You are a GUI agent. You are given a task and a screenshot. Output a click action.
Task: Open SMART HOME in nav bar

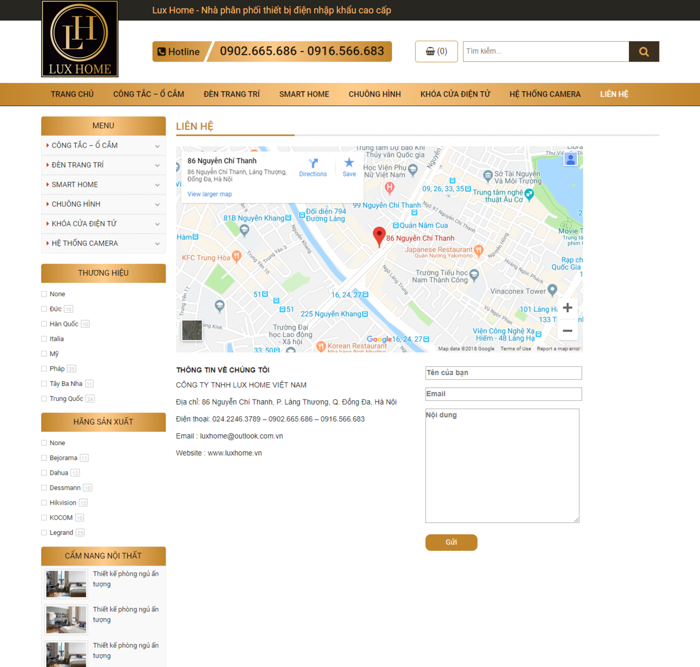[x=304, y=94]
